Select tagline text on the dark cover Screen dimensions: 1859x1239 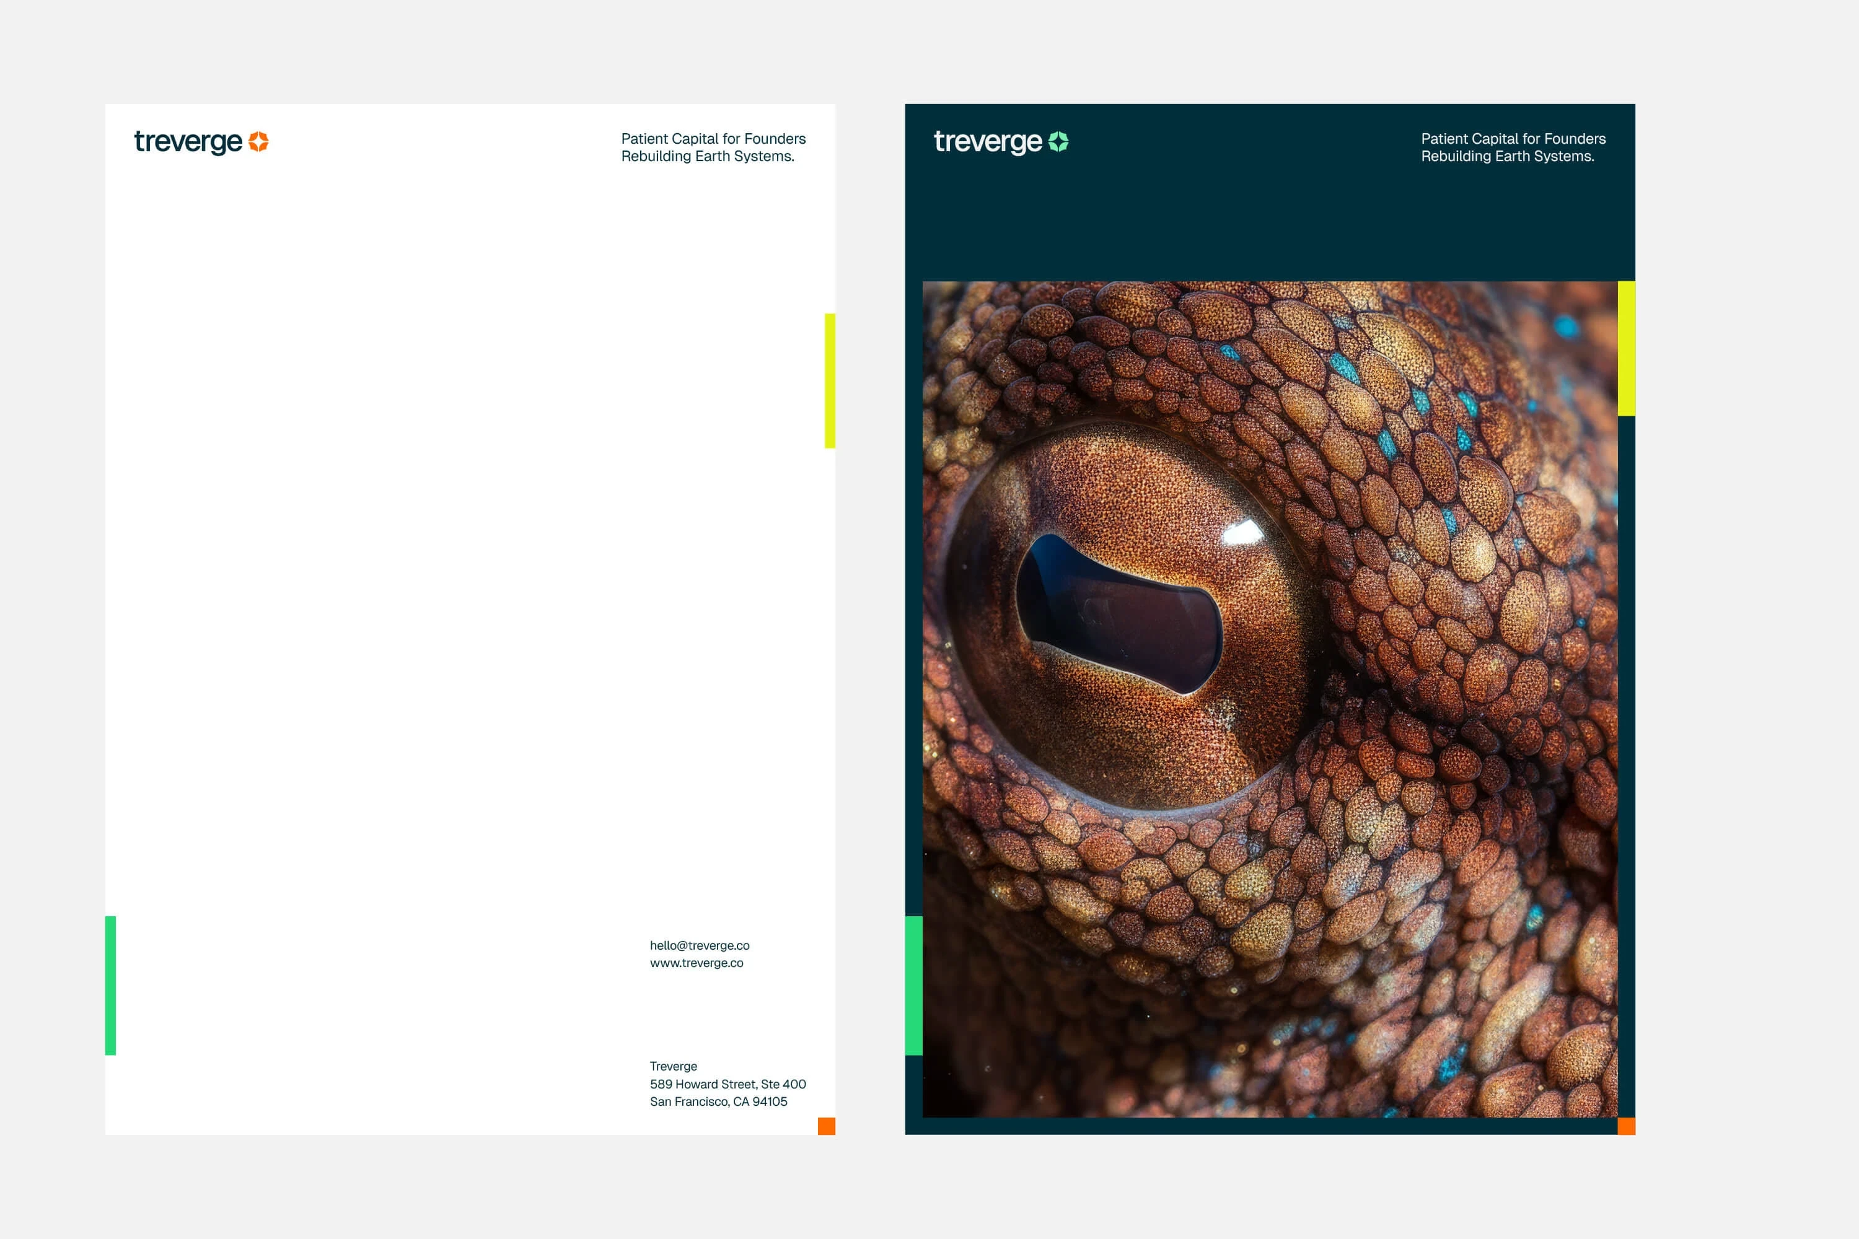point(1513,147)
